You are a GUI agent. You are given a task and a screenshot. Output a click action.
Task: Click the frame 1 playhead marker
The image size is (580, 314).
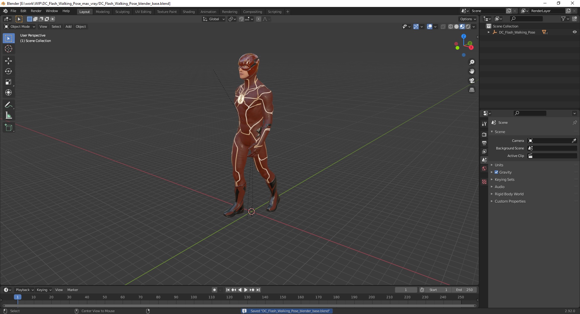(x=18, y=297)
